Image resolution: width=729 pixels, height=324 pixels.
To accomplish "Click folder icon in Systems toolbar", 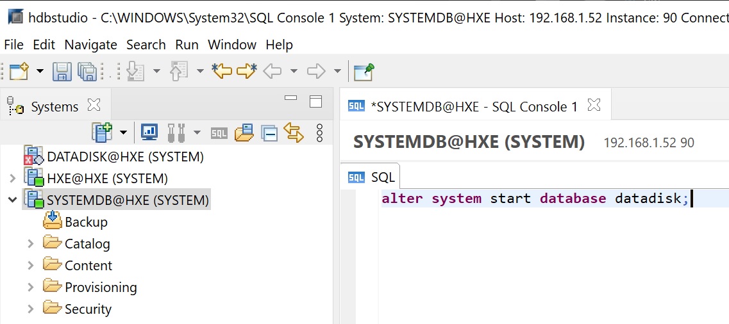I will [244, 133].
